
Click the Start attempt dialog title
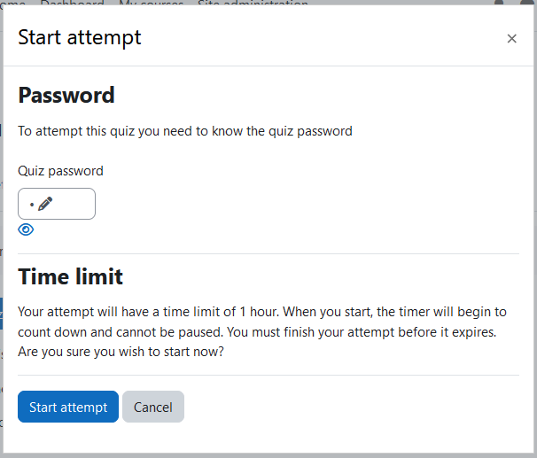click(80, 37)
